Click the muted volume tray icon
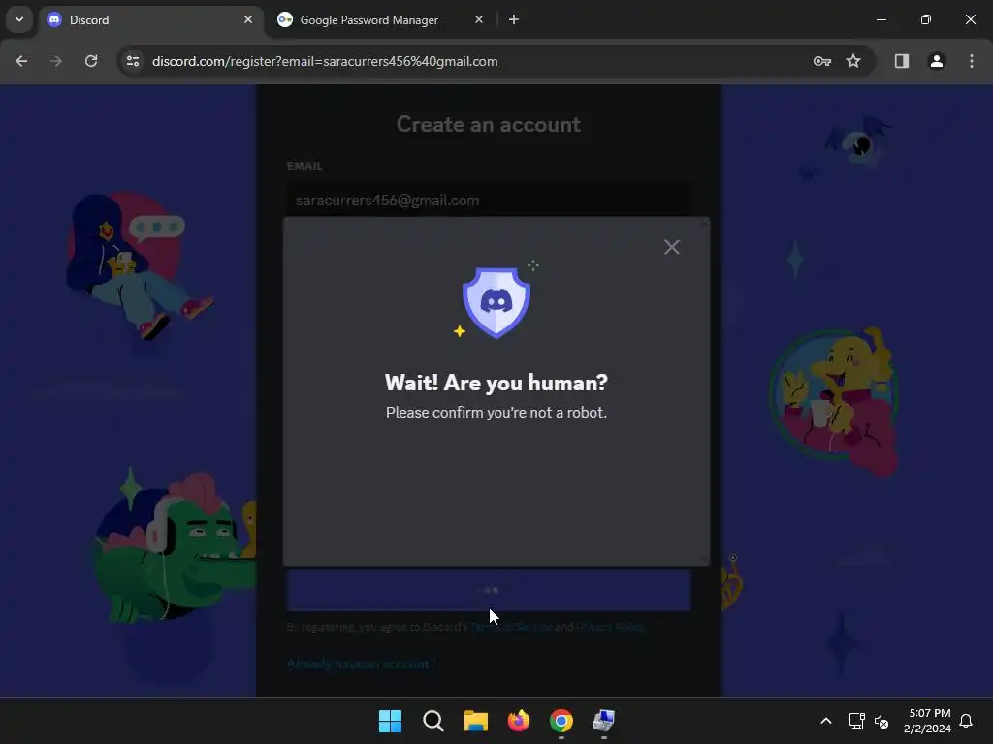993x744 pixels. click(x=881, y=721)
